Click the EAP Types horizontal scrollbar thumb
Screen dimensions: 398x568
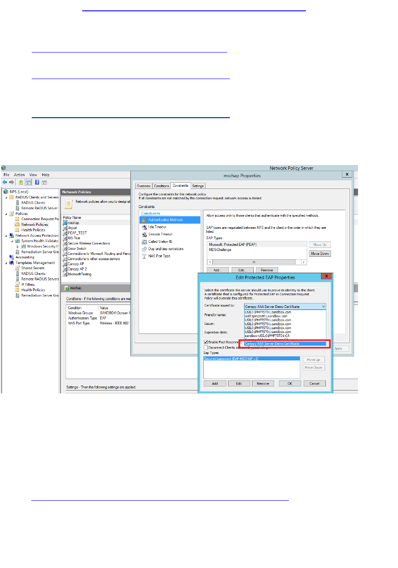(x=254, y=262)
